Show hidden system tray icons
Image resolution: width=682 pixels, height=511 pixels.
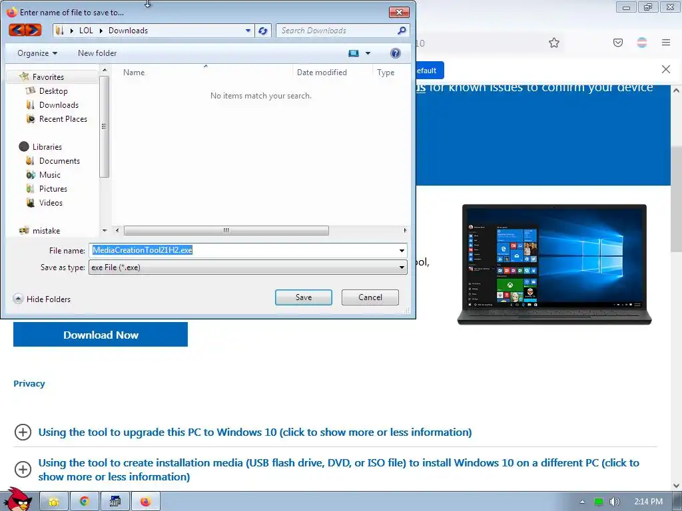[x=582, y=502]
